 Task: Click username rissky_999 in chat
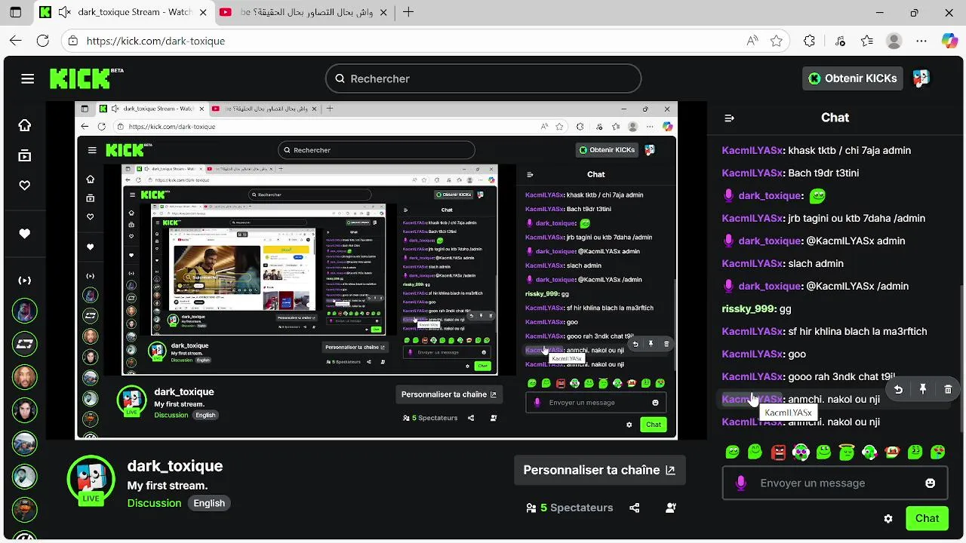pyautogui.click(x=749, y=308)
